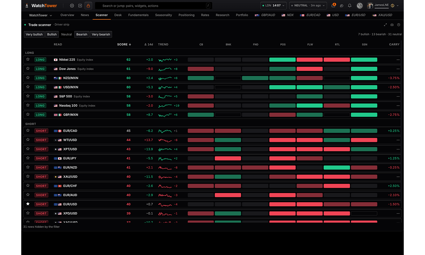Toggle the Bearish filter

[82, 34]
